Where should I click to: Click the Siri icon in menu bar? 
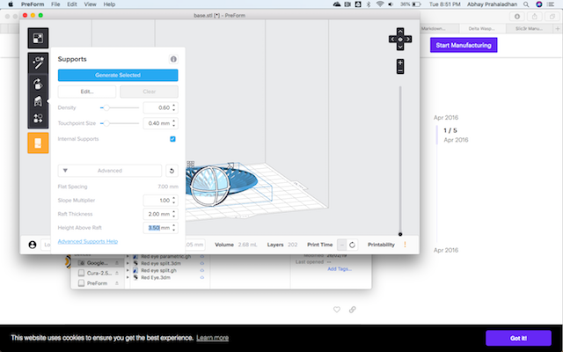coord(539,4)
